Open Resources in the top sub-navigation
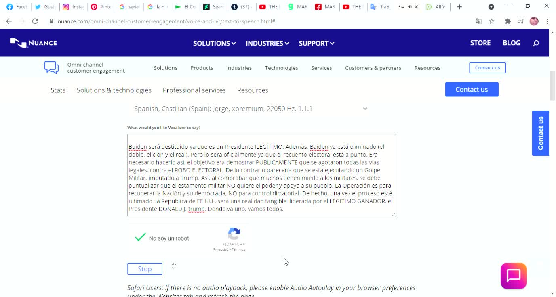The height and width of the screenshot is (297, 556). pos(427,68)
